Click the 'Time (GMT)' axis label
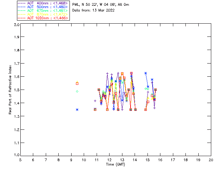Image resolution: width=217 pixels, height=173 pixels. click(x=116, y=165)
